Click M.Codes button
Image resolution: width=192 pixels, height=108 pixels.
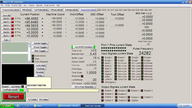(x=43, y=100)
